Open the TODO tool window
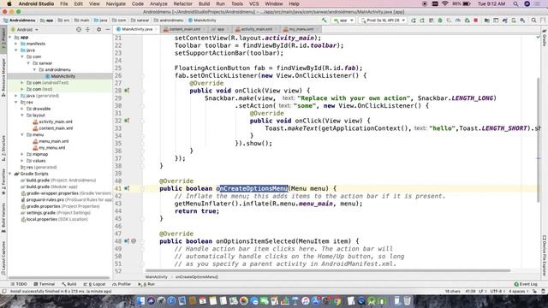The height and width of the screenshot is (308, 548). click(x=19, y=284)
